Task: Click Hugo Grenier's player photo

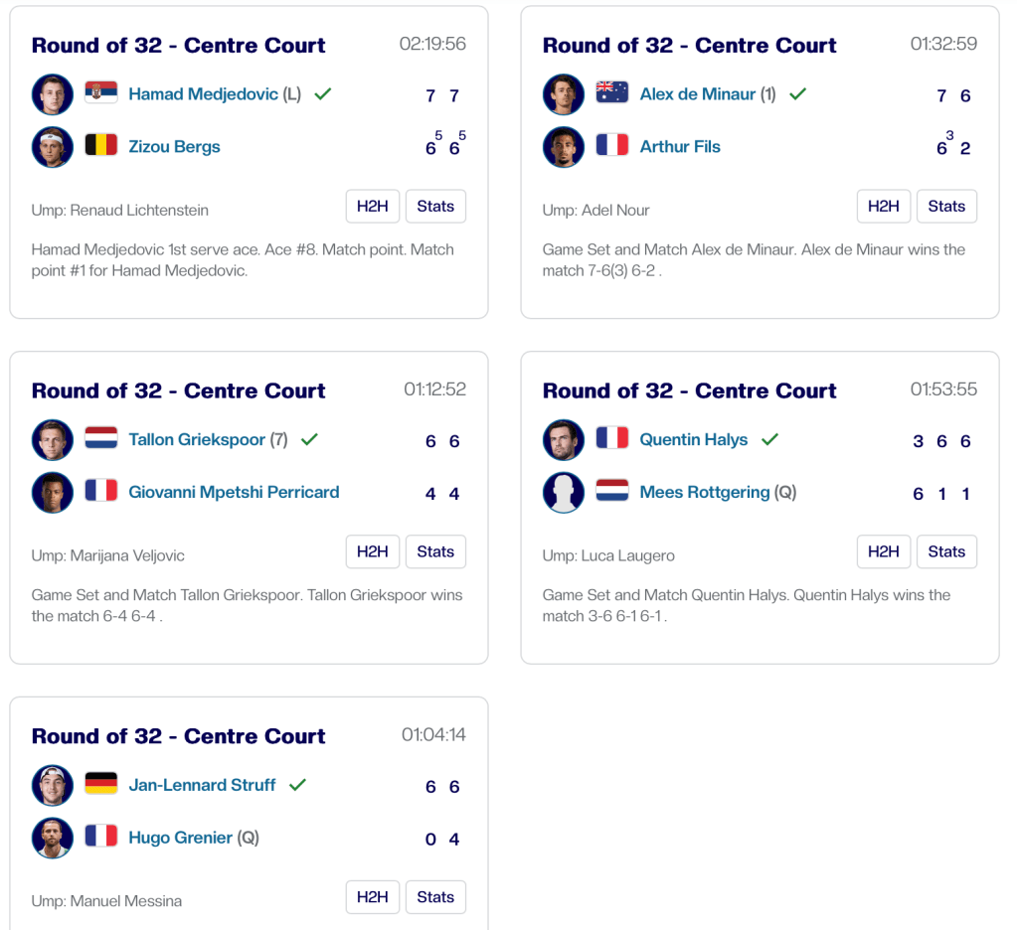Action: click(52, 838)
